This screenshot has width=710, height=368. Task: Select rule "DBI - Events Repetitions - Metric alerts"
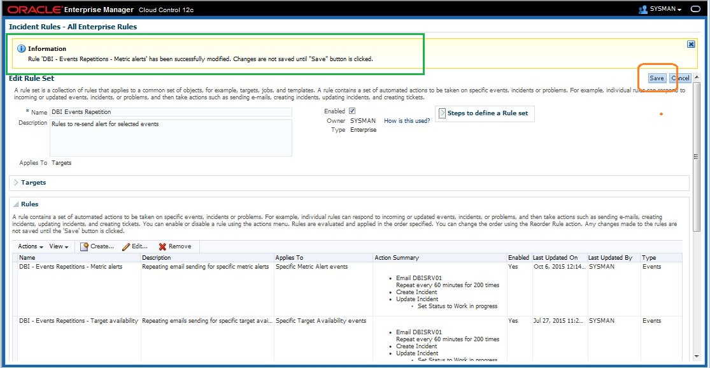(71, 267)
